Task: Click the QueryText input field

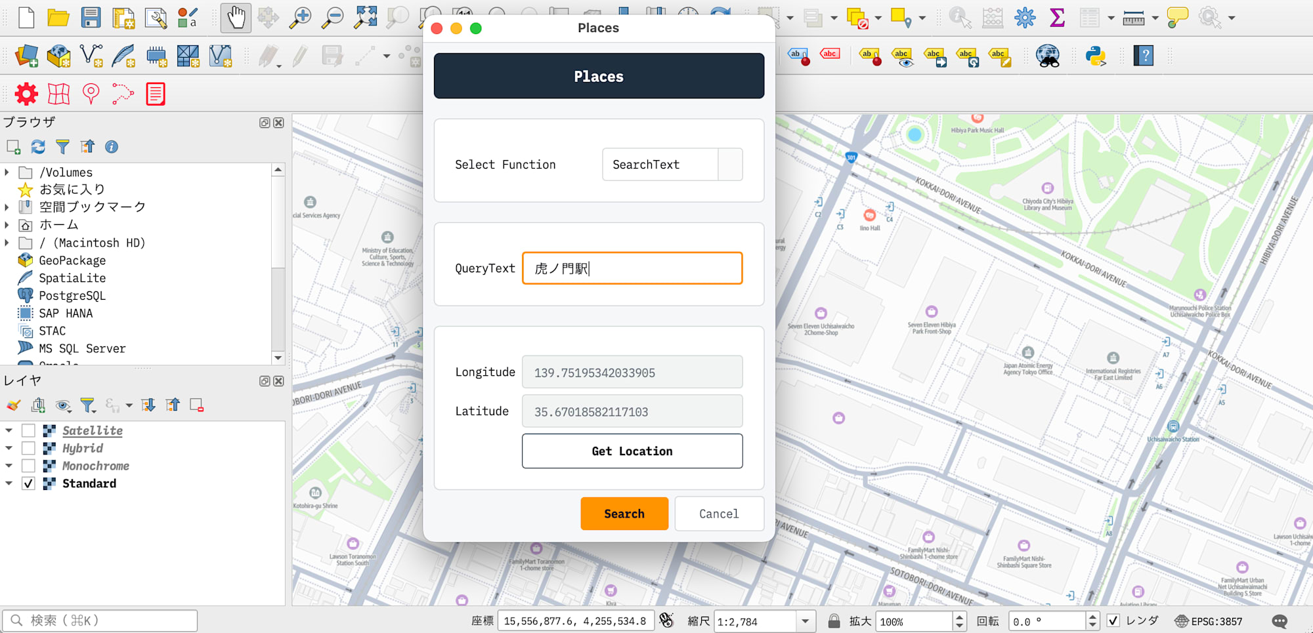Action: (x=632, y=268)
